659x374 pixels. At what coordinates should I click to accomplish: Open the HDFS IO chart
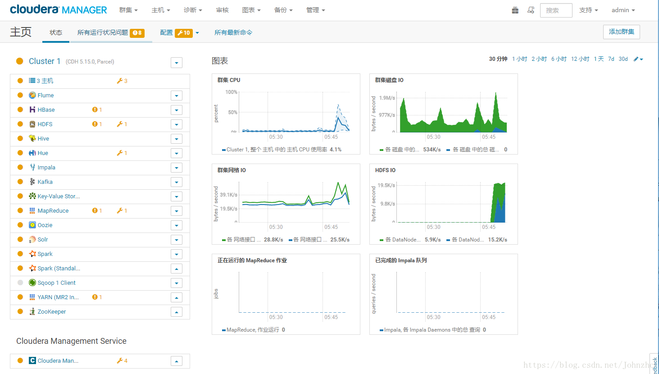pyautogui.click(x=444, y=204)
